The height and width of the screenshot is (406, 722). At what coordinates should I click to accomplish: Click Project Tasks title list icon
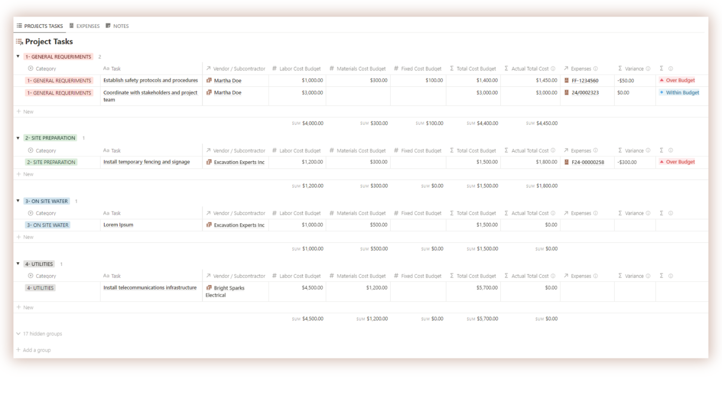(19, 42)
